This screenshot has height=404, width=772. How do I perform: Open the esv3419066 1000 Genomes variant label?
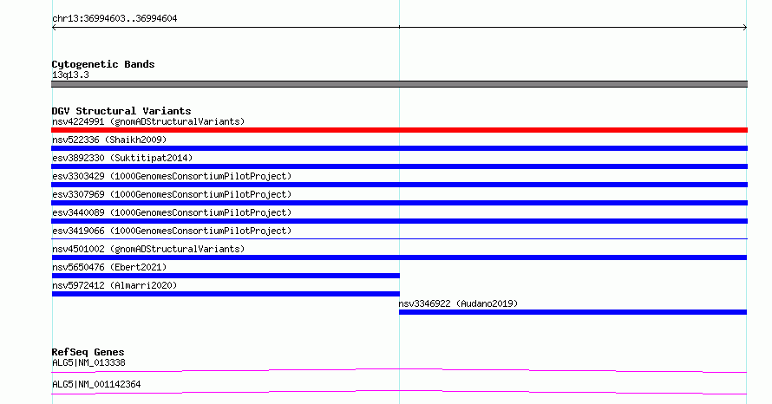(x=172, y=231)
